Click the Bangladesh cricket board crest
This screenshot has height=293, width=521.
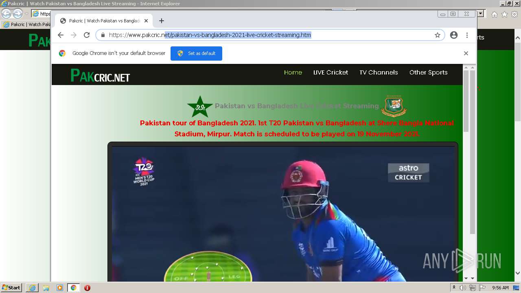[x=394, y=105]
